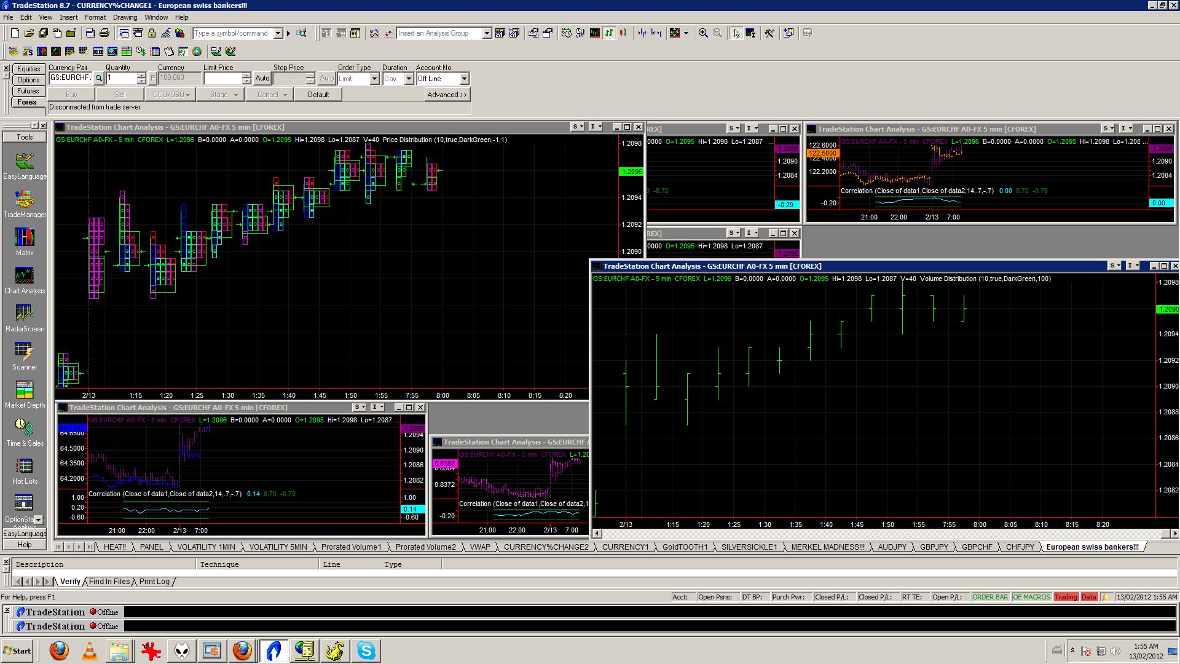Switch to MERKEL MADNESS!!! workspace tab

827,547
